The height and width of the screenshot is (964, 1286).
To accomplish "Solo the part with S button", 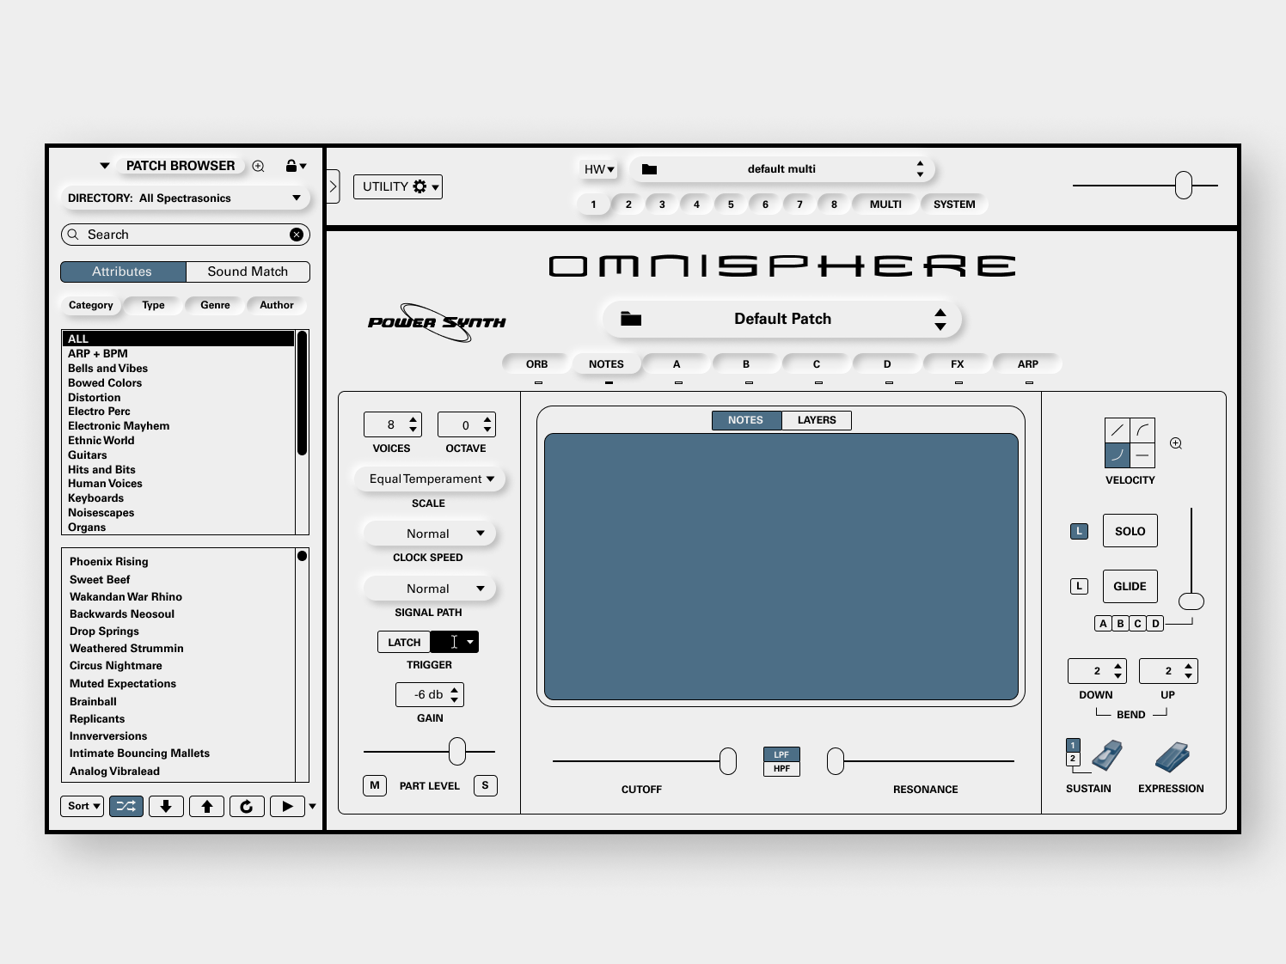I will pos(486,785).
